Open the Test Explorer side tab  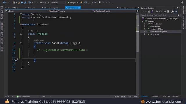coord(2,26)
